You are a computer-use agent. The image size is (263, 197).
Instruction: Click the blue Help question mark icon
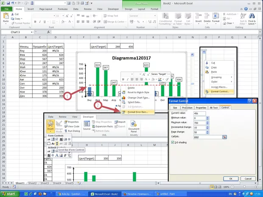pos(246,9)
